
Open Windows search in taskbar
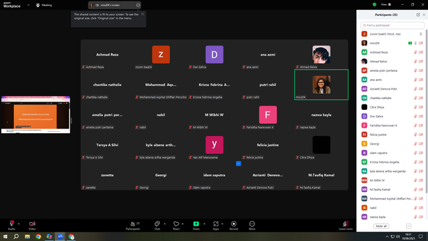(x=16, y=236)
